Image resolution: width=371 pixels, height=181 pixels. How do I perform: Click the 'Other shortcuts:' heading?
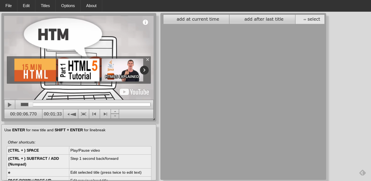(x=22, y=142)
